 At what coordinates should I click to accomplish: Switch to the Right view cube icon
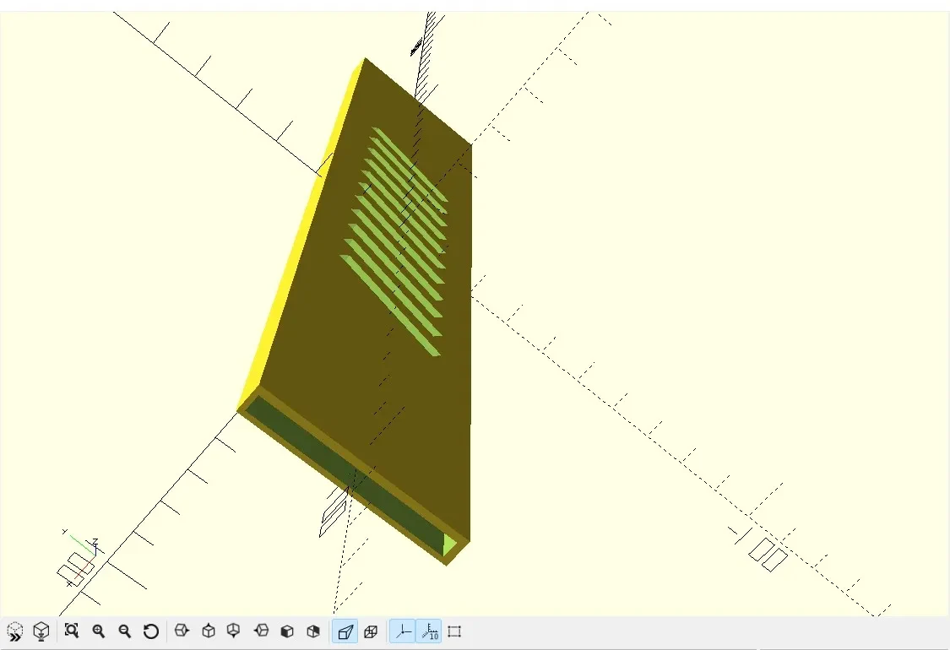point(182,631)
